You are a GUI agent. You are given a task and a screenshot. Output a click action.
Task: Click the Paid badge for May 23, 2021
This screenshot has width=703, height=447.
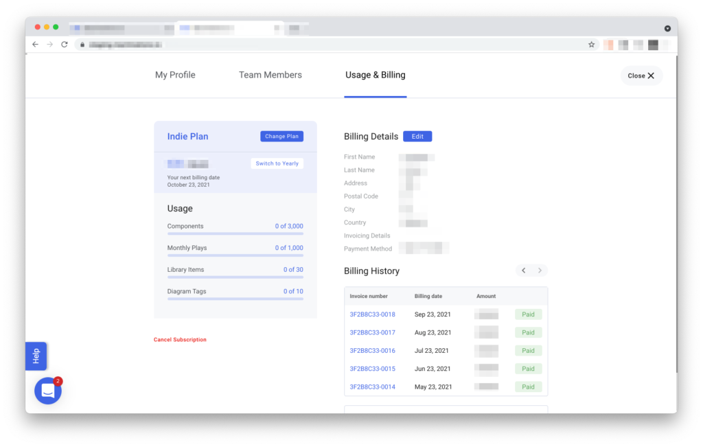click(528, 387)
